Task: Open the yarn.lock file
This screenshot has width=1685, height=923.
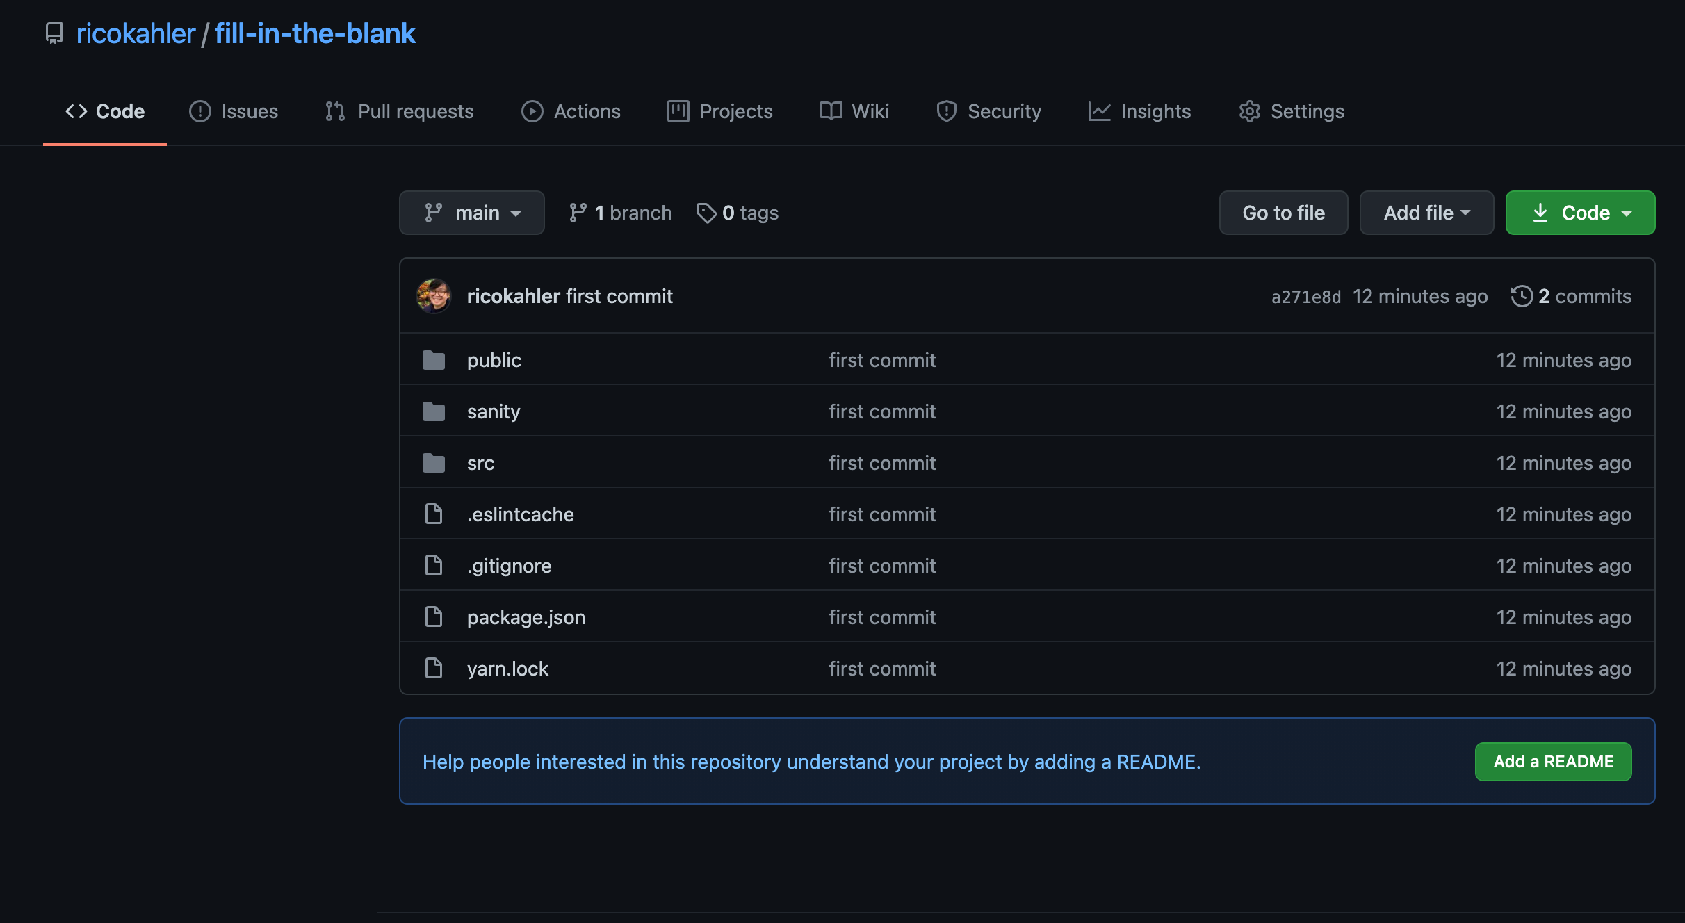Action: coord(508,669)
